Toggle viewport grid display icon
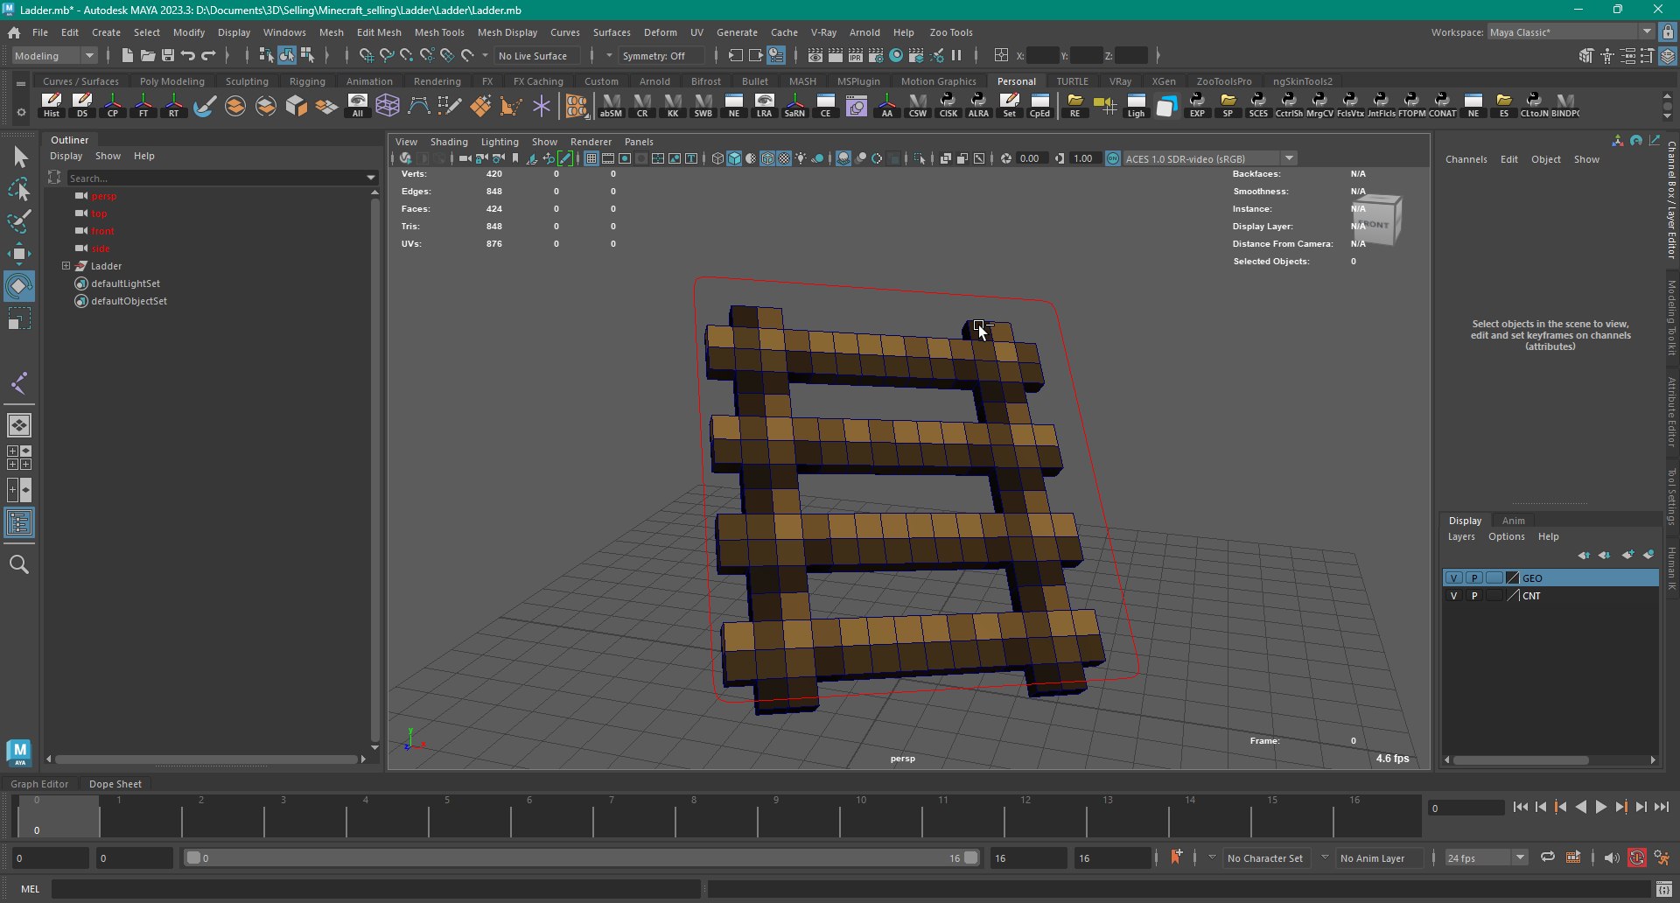 tap(591, 158)
